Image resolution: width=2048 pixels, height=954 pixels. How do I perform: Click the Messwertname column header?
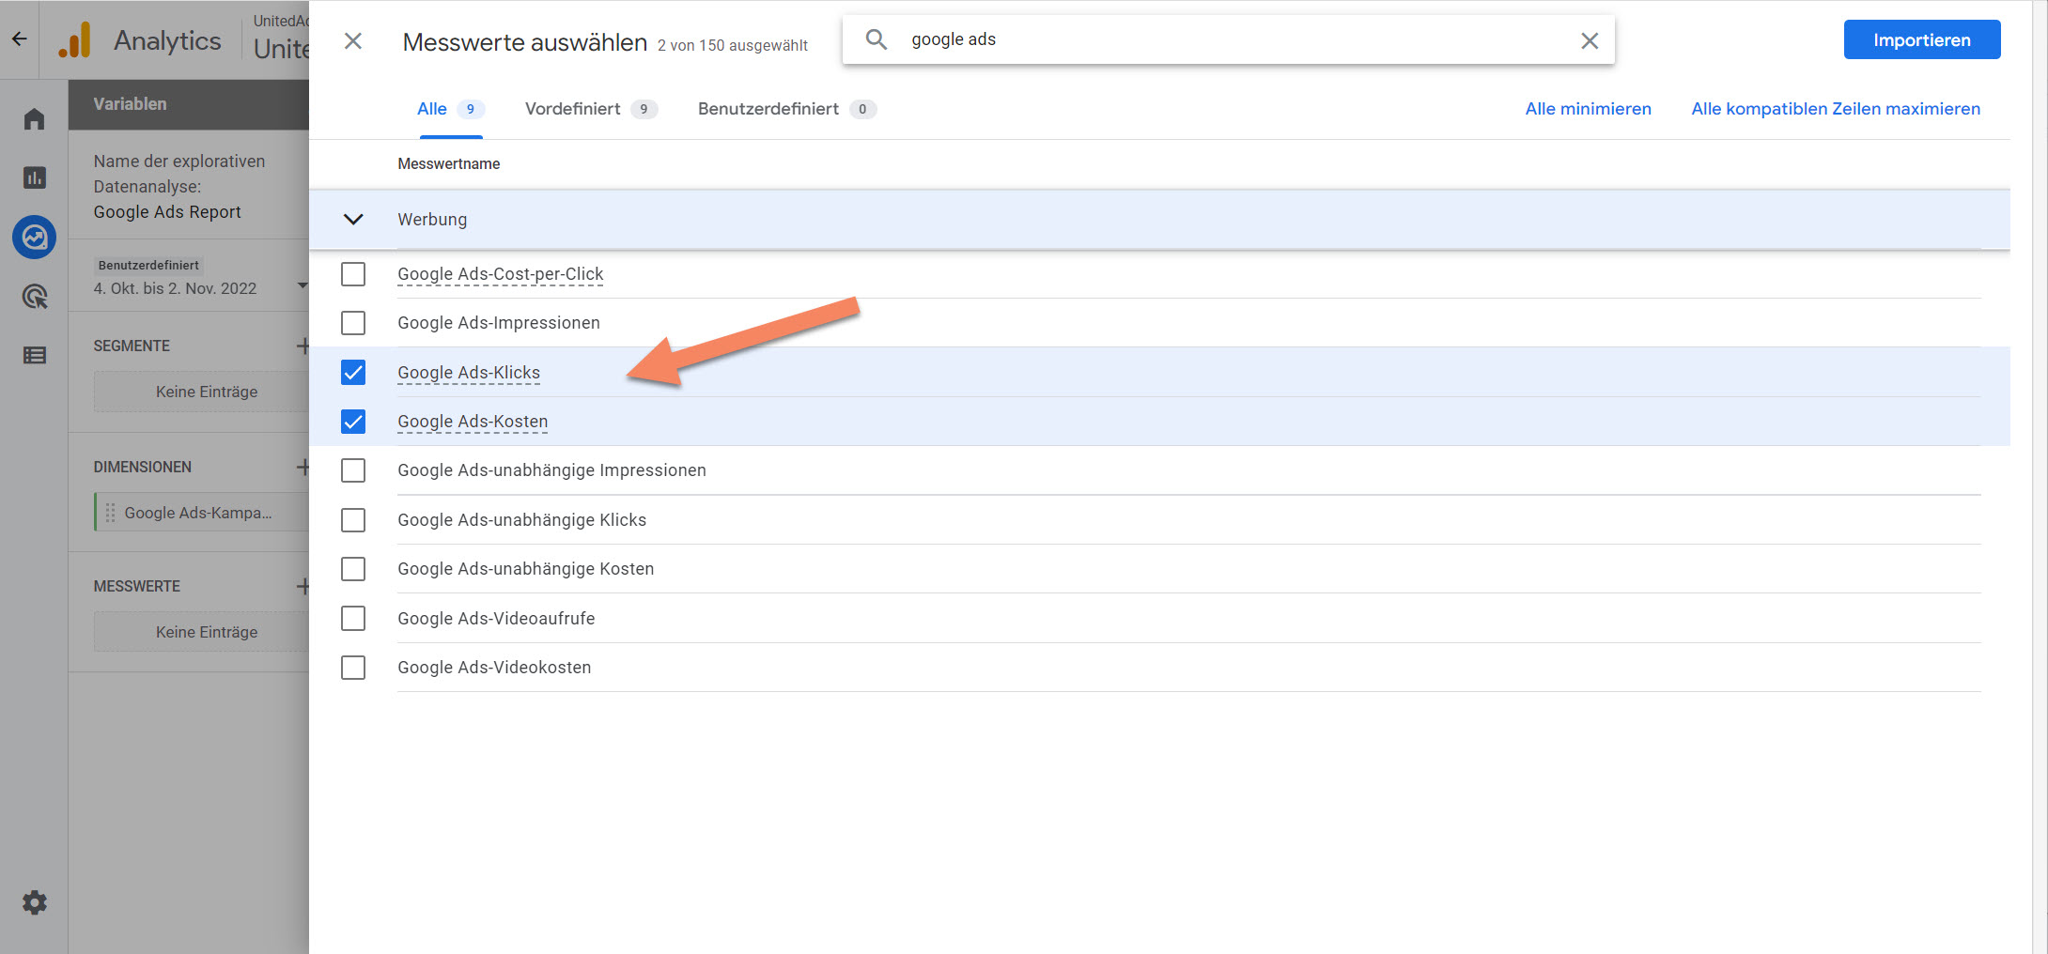coord(449,163)
